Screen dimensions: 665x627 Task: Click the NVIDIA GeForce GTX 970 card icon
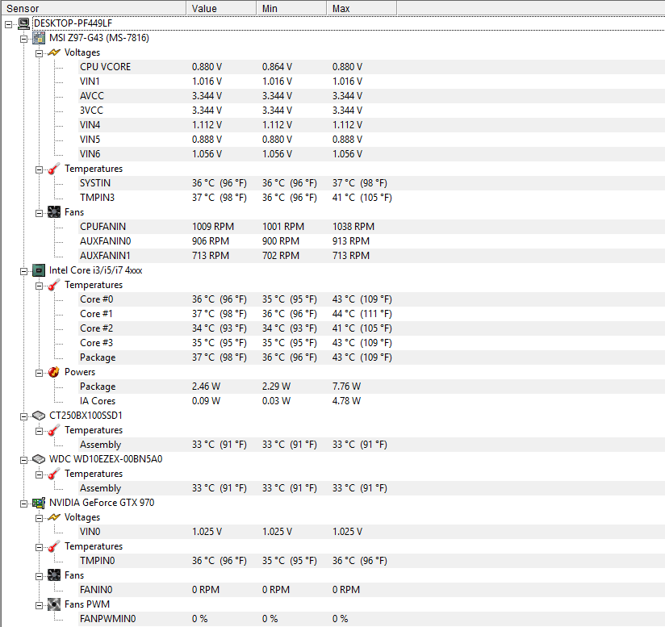point(39,503)
